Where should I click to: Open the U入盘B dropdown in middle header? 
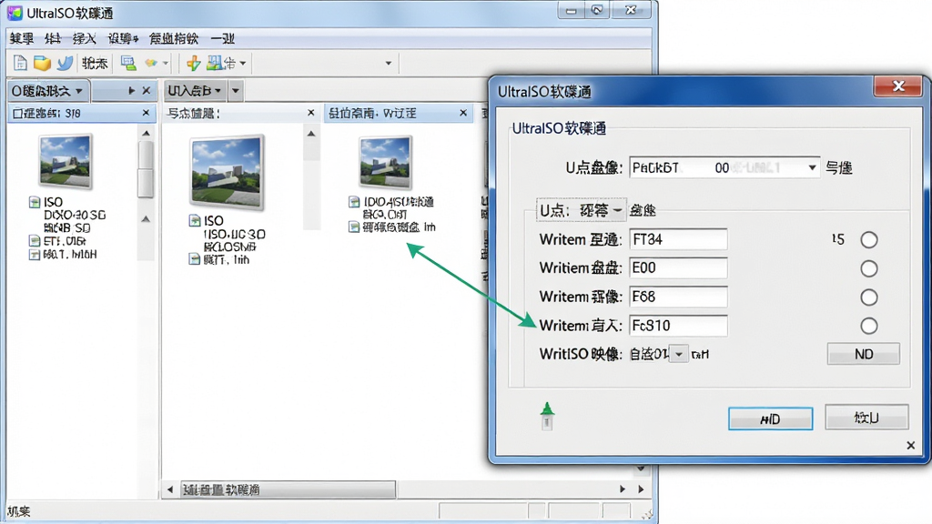point(195,91)
